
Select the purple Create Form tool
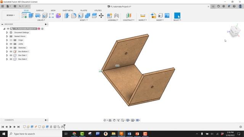(x=58, y=16)
